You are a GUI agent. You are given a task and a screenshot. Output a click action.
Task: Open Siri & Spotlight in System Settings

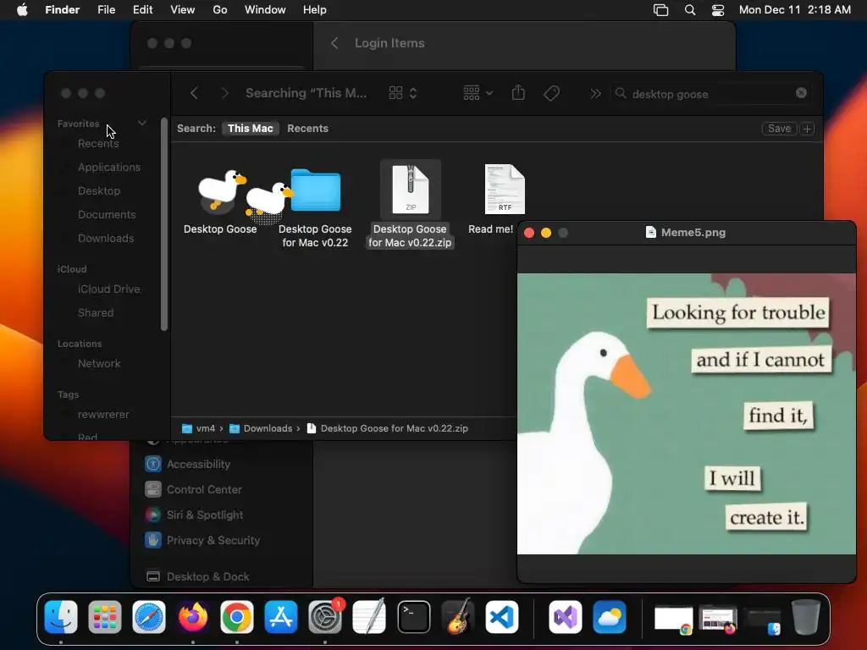click(194, 515)
